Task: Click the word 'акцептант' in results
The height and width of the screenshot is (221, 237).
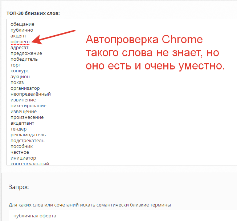Action: coord(22,123)
